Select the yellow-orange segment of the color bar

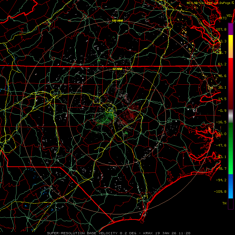[231, 47]
